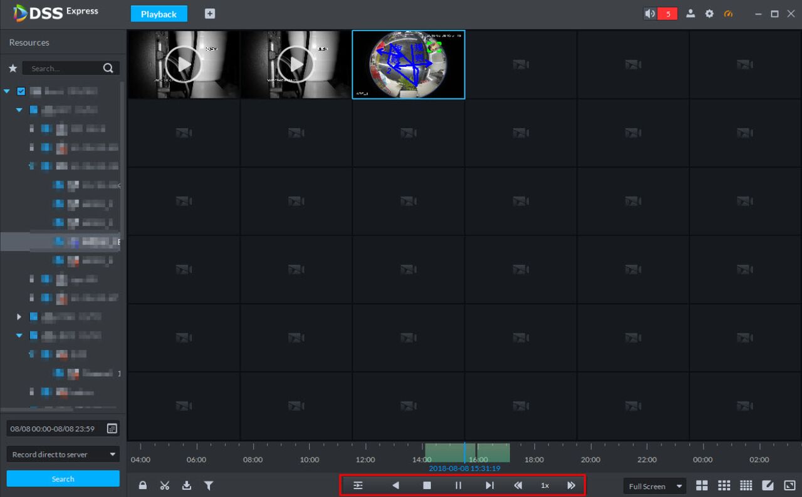Select the four-window split layout icon
Viewport: 802px width, 497px height.
click(702, 486)
